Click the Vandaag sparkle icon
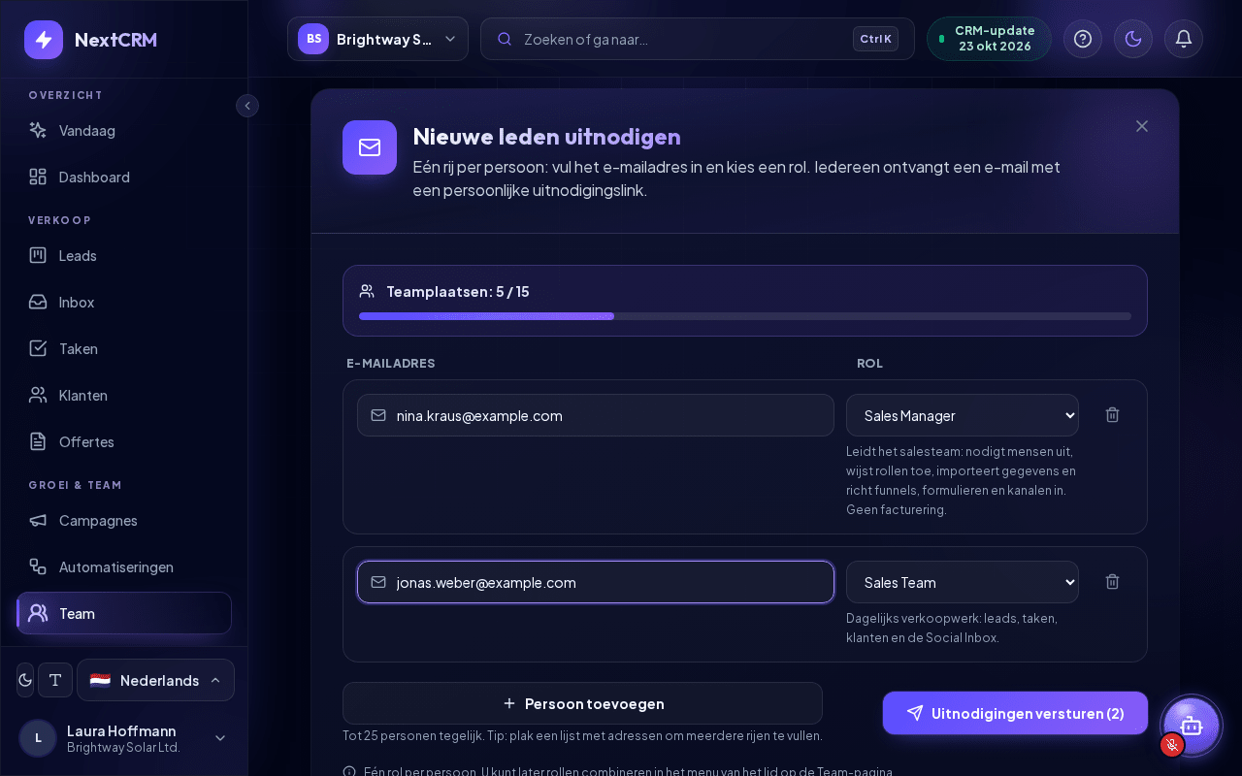1242x776 pixels. click(38, 130)
